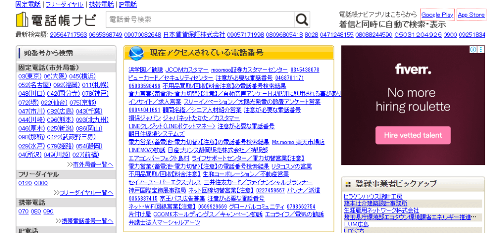
Task: Open the LINEMOの勧誘 link
Action: [147, 150]
